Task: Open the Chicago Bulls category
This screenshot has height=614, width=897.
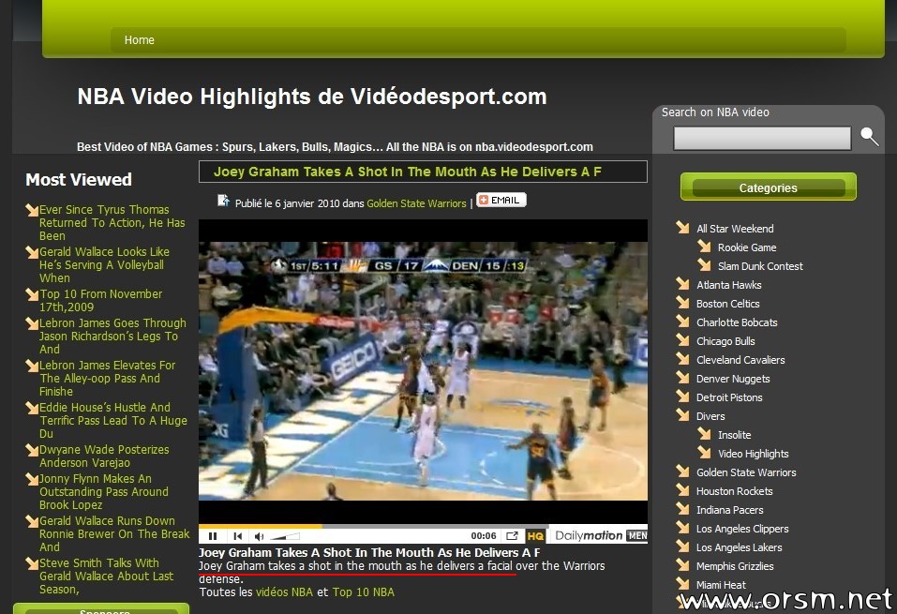Action: (x=725, y=341)
